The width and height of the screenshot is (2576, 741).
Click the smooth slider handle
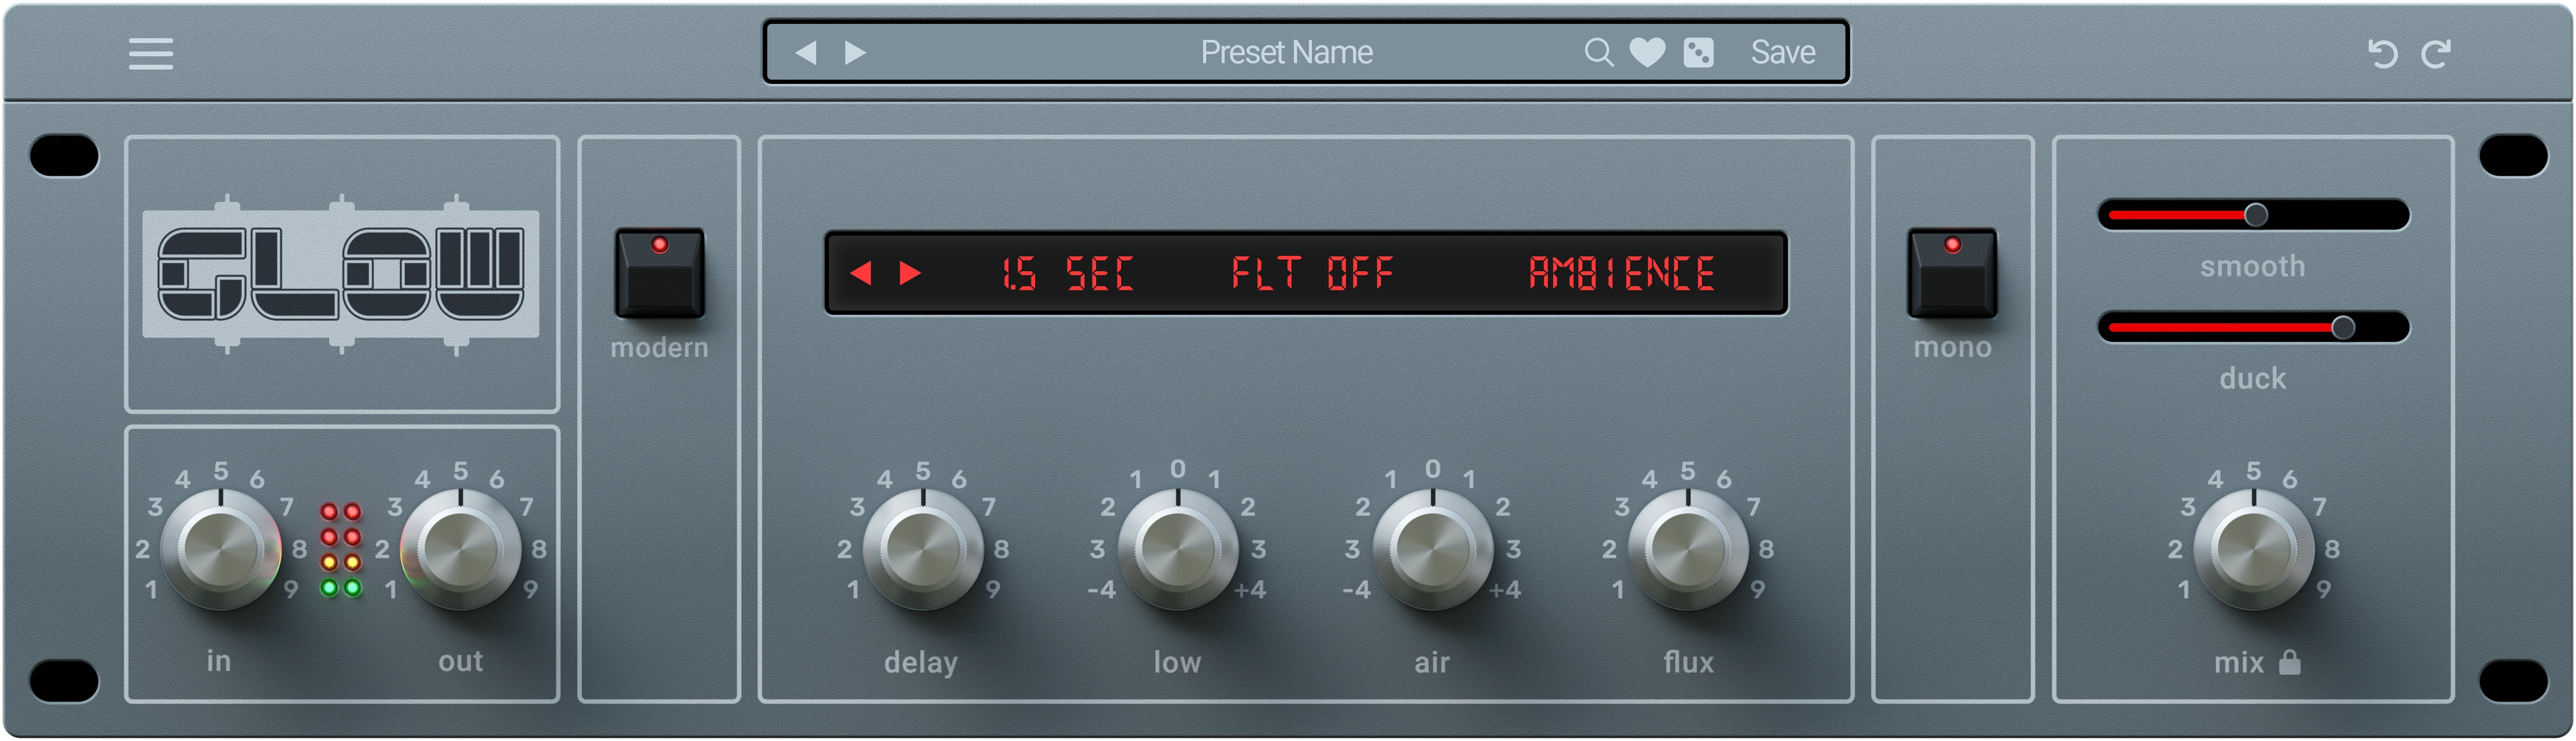pos(2256,215)
